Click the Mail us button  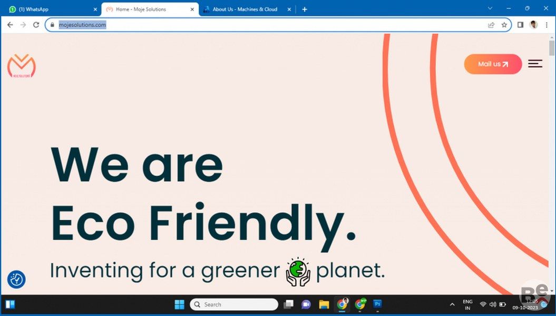(492, 64)
